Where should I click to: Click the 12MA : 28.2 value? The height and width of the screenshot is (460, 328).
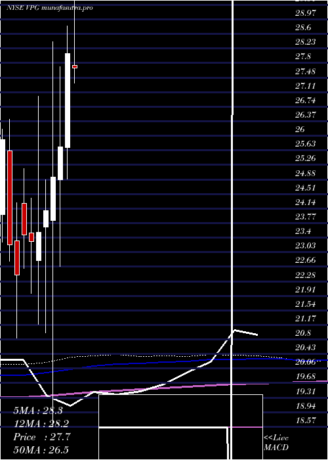[41, 424]
